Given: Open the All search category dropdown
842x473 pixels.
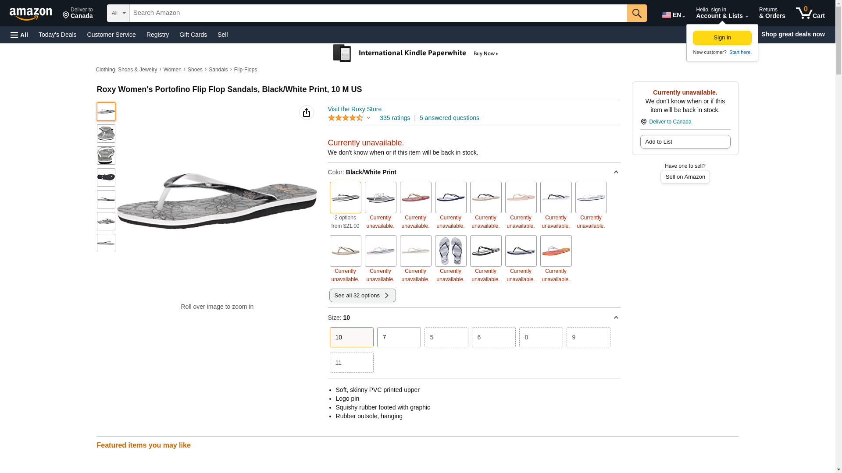Looking at the screenshot, I should pos(118,13).
